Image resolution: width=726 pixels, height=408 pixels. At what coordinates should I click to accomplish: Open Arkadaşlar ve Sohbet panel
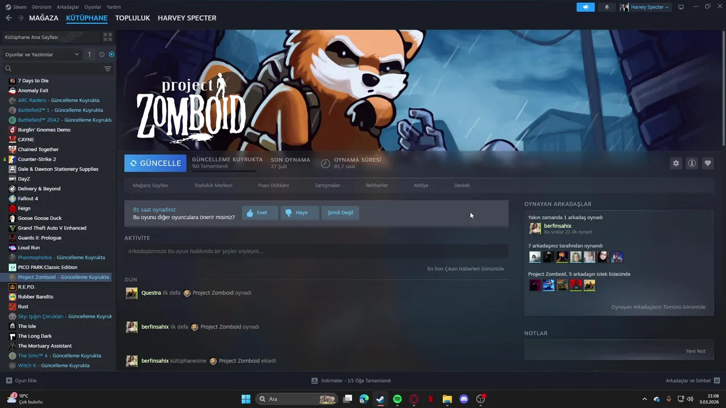pyautogui.click(x=693, y=381)
